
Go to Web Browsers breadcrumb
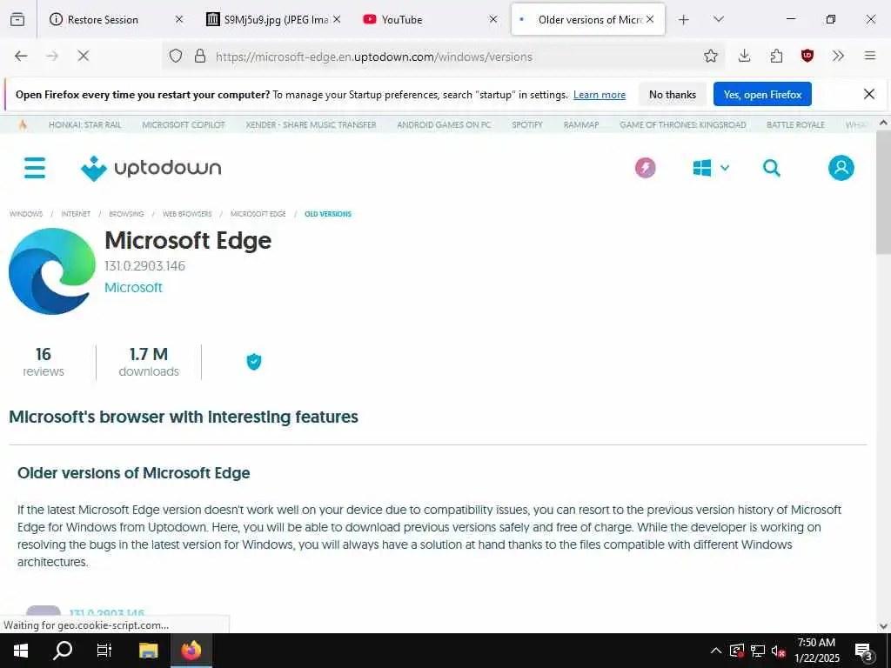tap(187, 214)
